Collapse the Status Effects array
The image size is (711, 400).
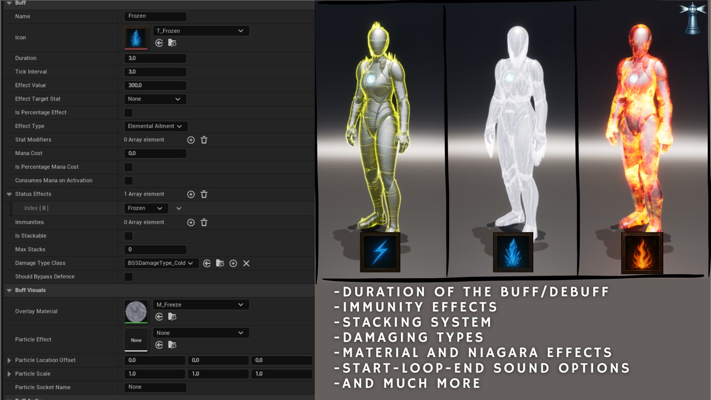[9, 194]
